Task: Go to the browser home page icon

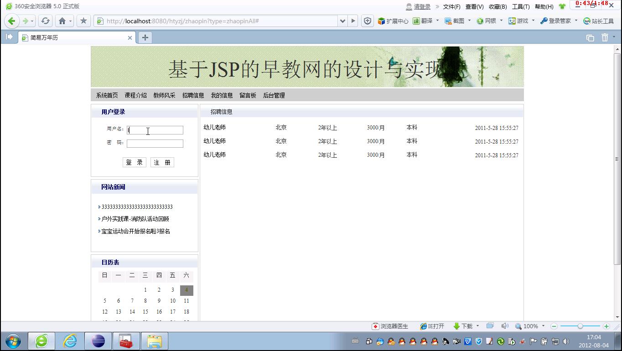Action: coord(62,21)
